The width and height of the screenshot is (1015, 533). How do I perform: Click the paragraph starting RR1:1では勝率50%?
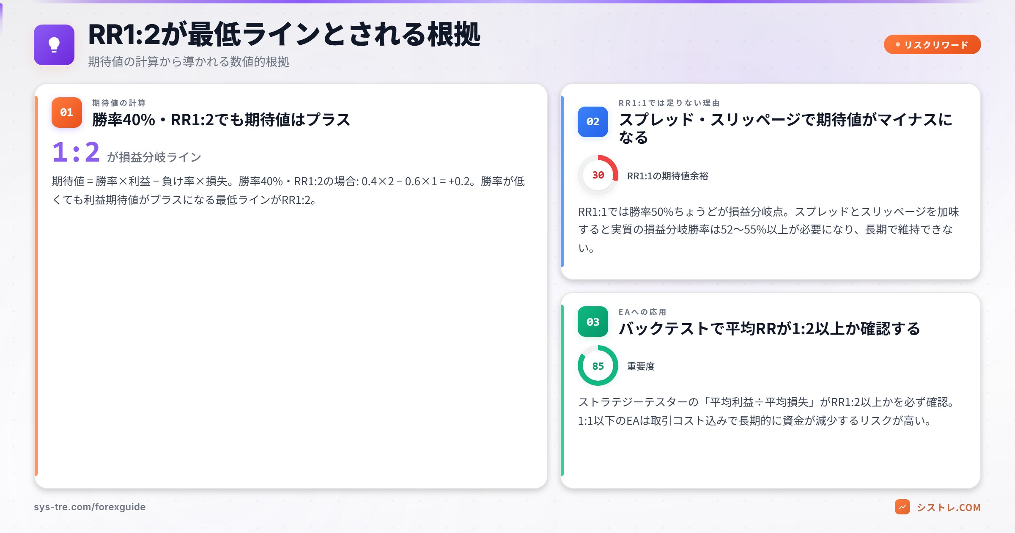[768, 230]
